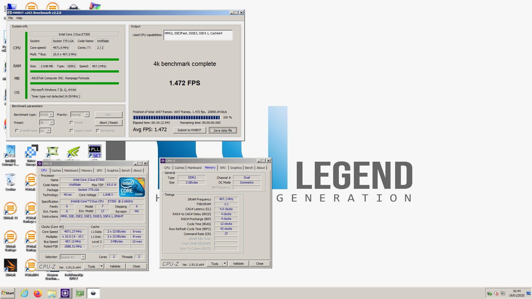The image size is (532, 299).
Task: Click the Abort / Reset button
Action: pyautogui.click(x=108, y=123)
